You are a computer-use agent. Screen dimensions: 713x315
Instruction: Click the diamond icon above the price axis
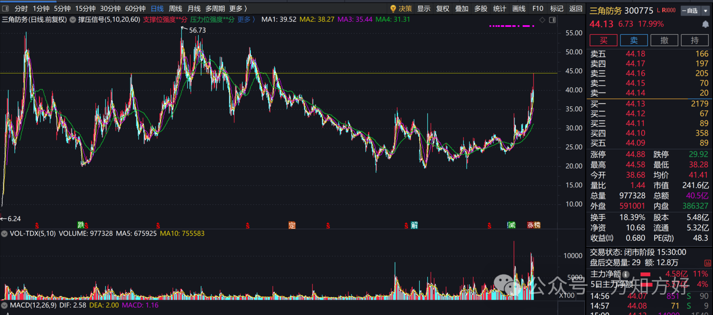pos(542,20)
